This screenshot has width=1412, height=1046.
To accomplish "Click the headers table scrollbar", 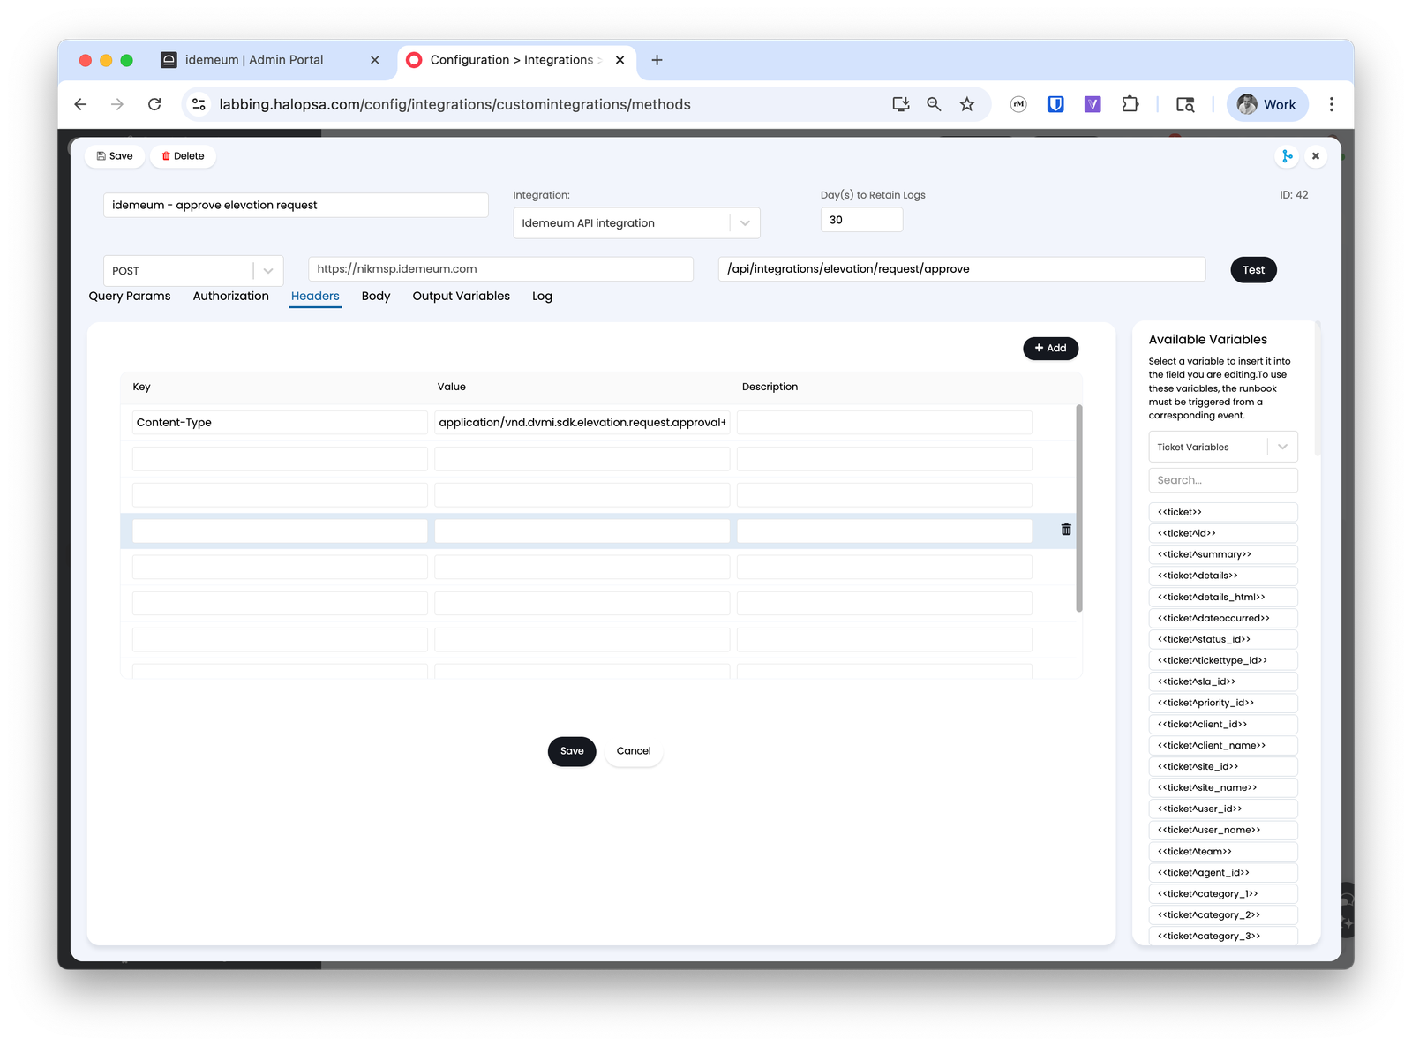I will (1078, 508).
